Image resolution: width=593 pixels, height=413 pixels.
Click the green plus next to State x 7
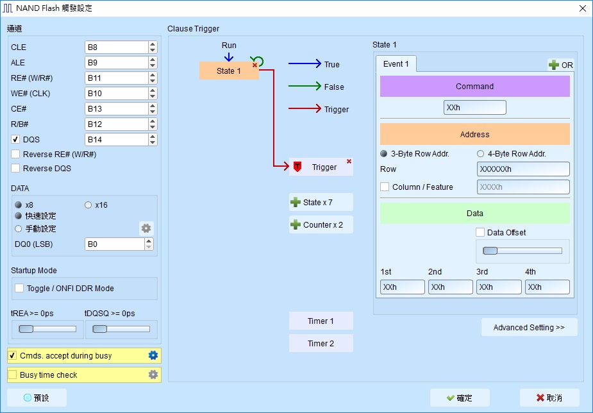tap(296, 203)
